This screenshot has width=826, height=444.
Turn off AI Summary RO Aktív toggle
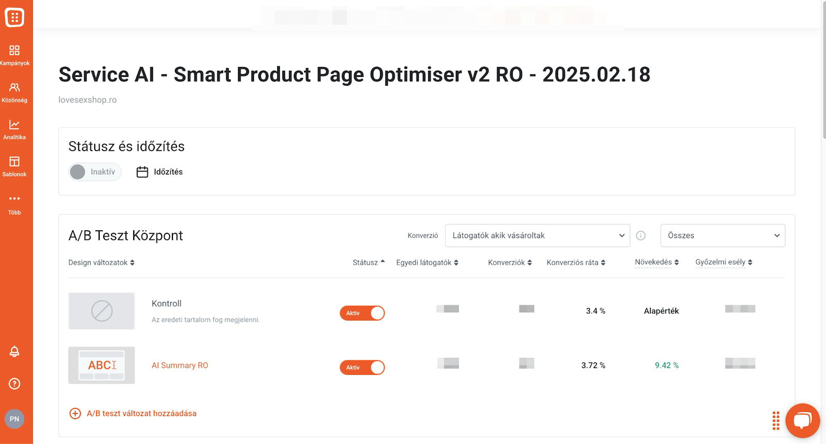tap(362, 367)
